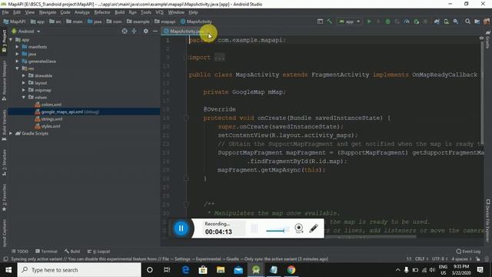Hide the Project panel with minus icon

(155, 31)
